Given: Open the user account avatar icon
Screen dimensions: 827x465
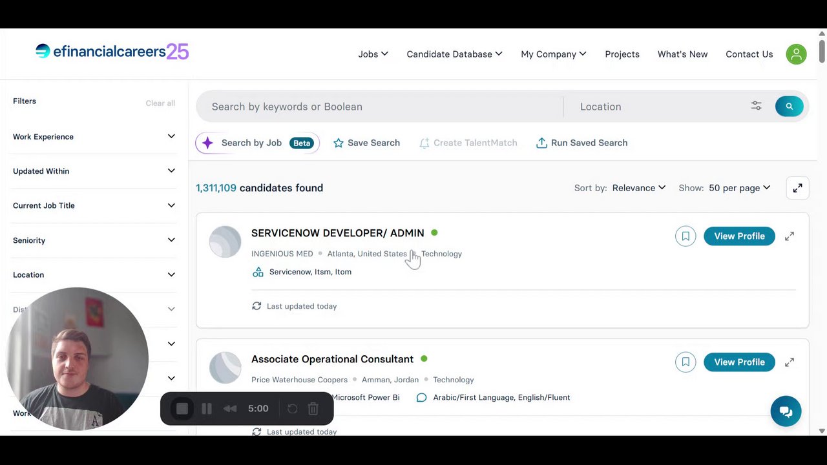Looking at the screenshot, I should [x=796, y=54].
